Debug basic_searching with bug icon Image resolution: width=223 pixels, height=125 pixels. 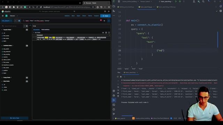tap(180, 1)
